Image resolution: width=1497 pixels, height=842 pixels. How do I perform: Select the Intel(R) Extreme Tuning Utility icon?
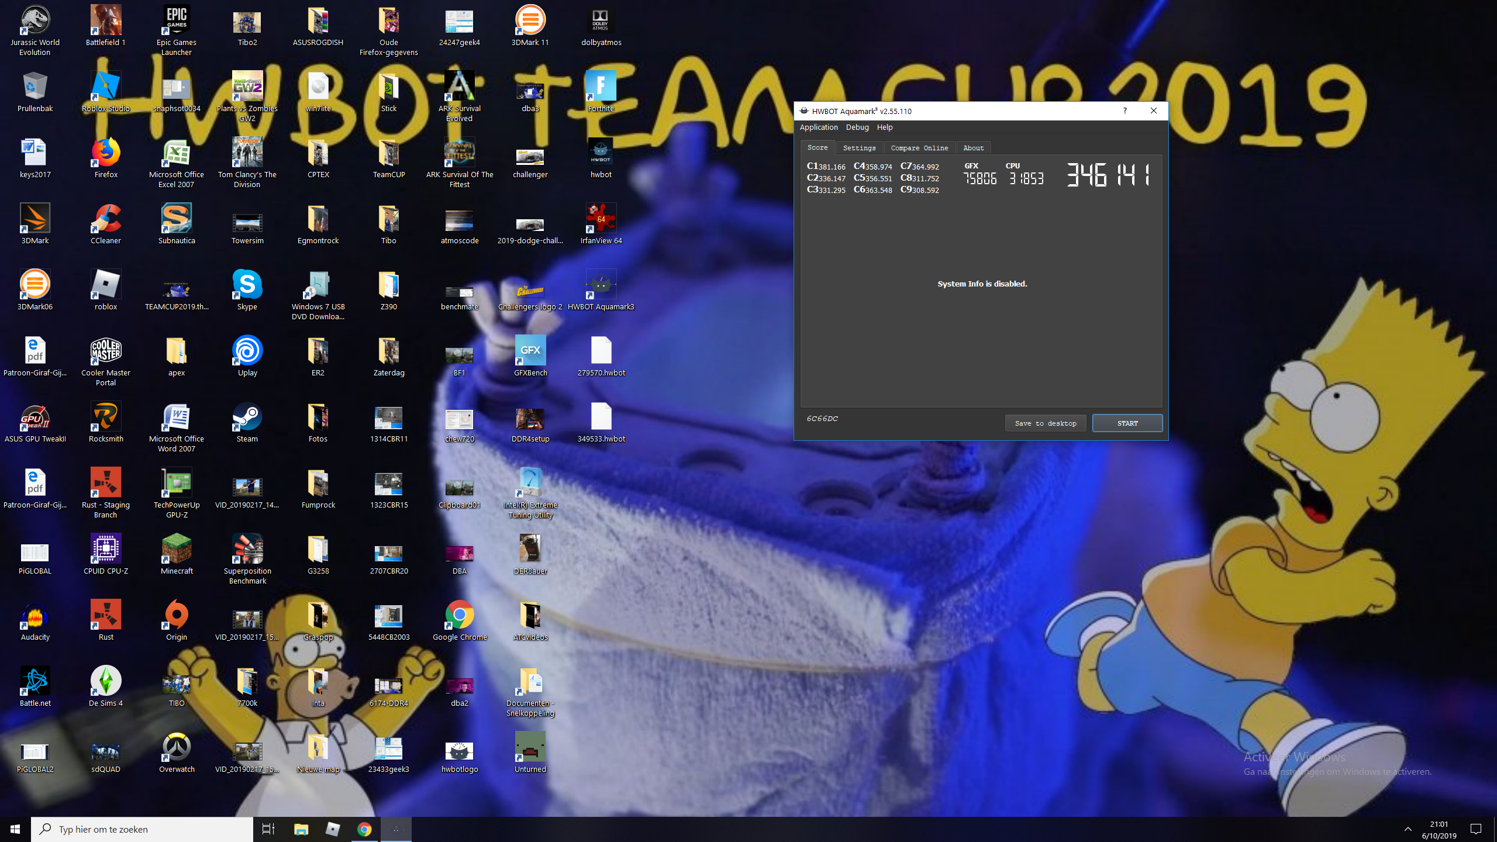530,494
